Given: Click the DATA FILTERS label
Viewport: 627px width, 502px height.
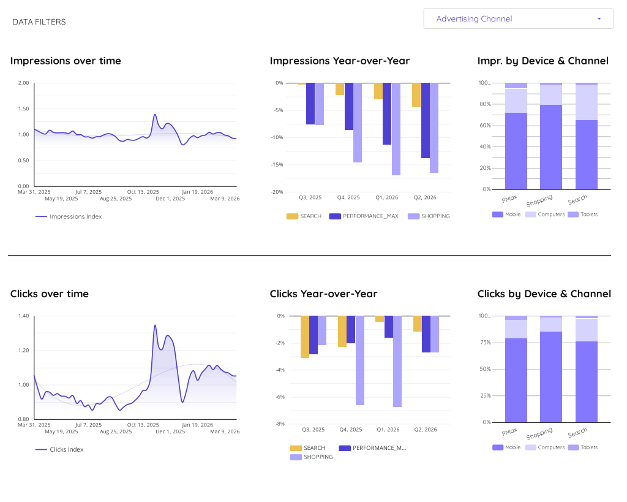Looking at the screenshot, I should [39, 22].
